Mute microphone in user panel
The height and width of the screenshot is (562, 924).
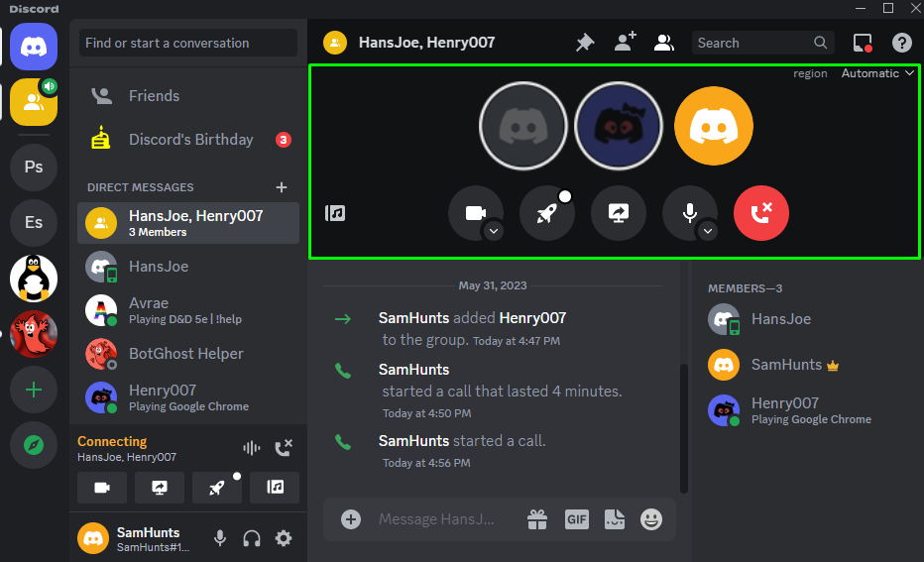(220, 538)
